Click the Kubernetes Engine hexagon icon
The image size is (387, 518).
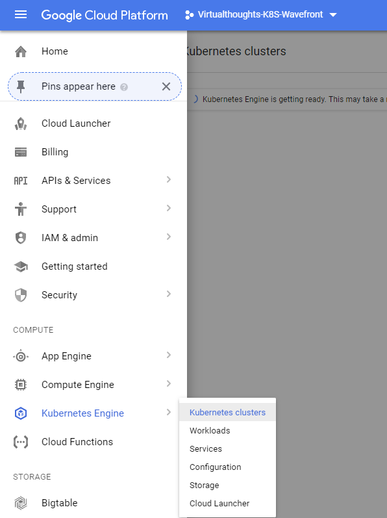pos(21,413)
